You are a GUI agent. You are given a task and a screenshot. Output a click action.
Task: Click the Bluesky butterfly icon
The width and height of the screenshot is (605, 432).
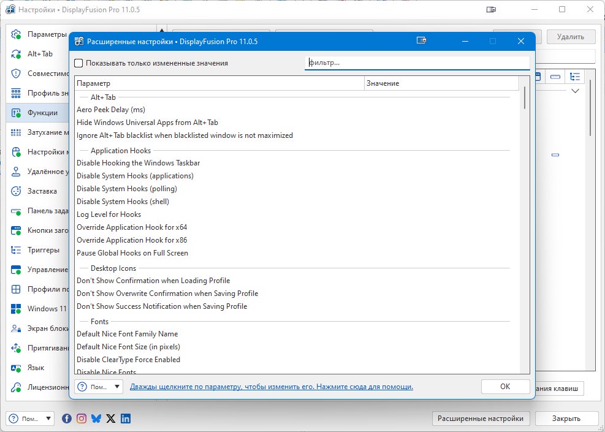(x=96, y=419)
